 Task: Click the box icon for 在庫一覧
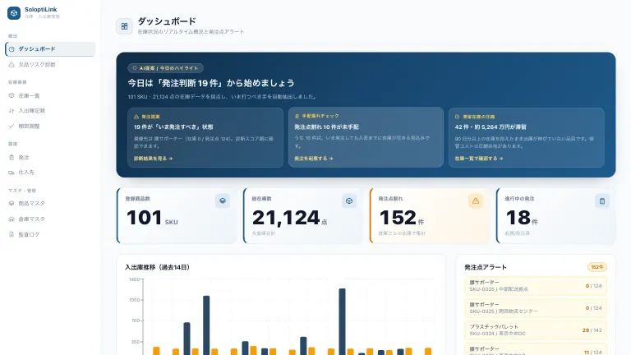click(12, 96)
